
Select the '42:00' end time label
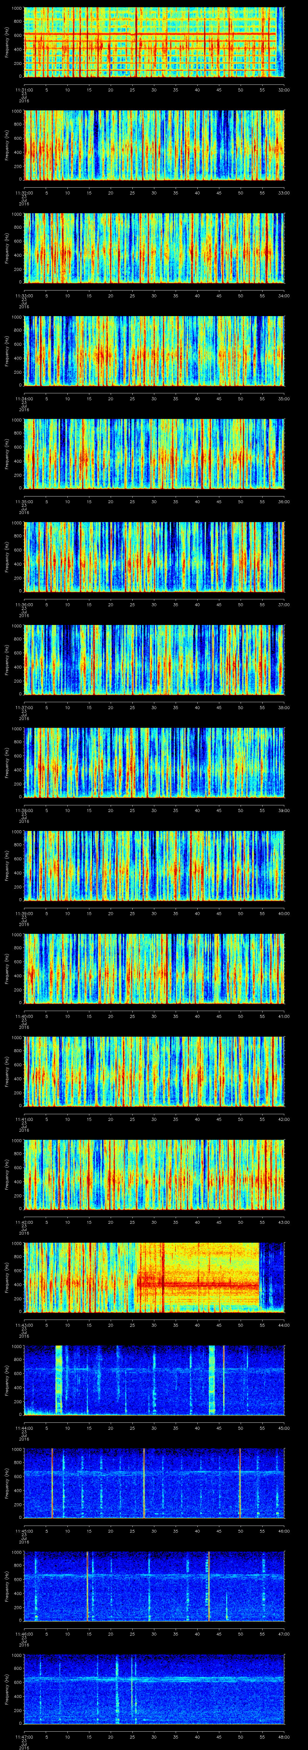[x=284, y=1119]
